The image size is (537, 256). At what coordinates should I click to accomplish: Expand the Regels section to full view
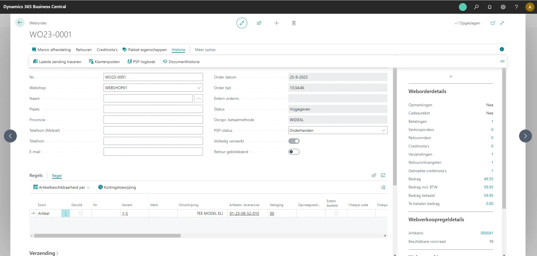tap(383, 175)
